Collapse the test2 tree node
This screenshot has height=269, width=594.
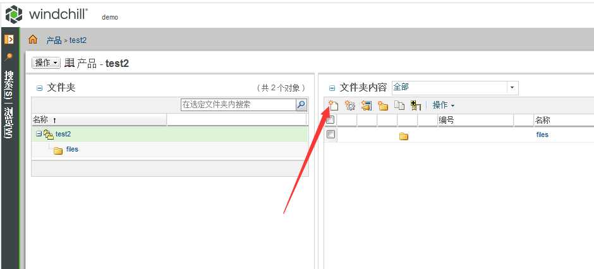[x=39, y=134]
